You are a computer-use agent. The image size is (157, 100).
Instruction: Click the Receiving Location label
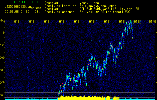click(60, 6)
